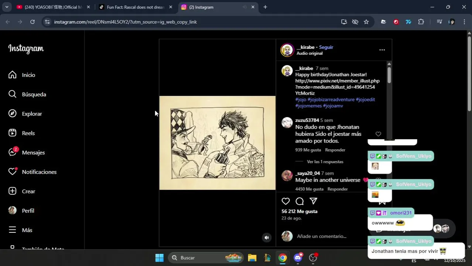Click the jojo artwork reel video
The width and height of the screenshot is (472, 266).
(217, 143)
